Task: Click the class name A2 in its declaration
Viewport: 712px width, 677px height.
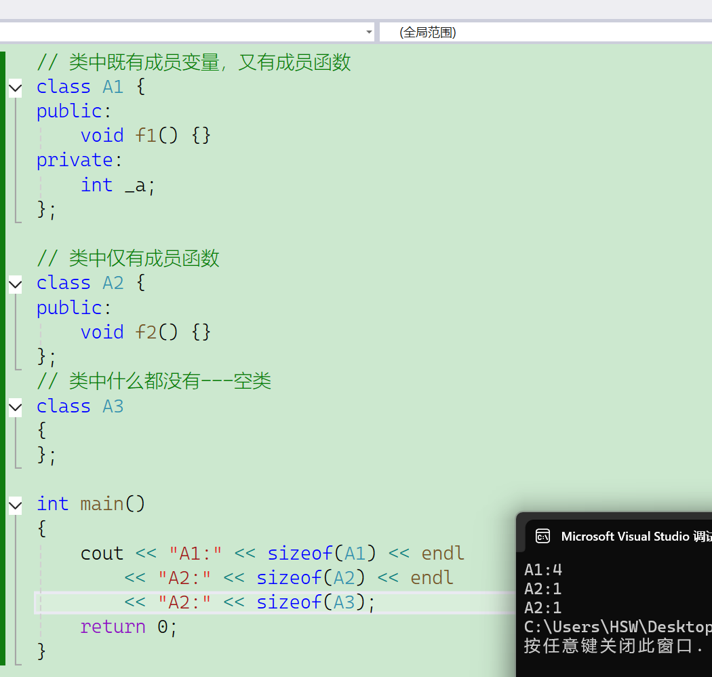Action: point(113,283)
